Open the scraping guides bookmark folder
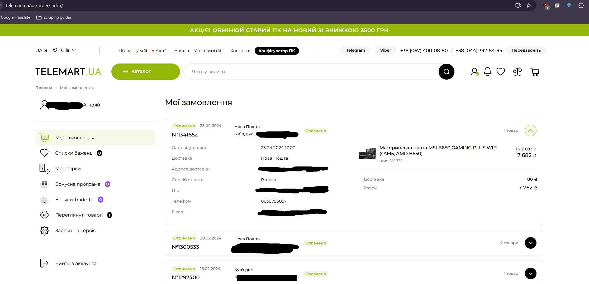 point(54,17)
